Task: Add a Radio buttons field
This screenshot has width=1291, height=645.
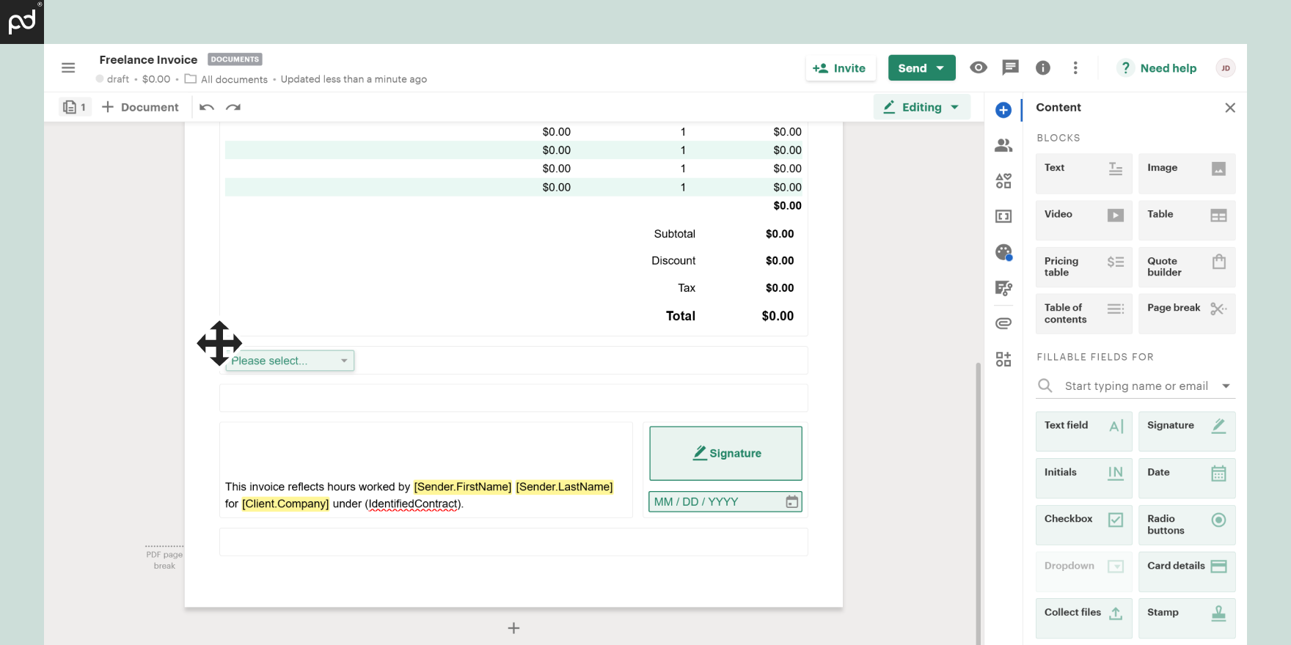Action: click(x=1187, y=525)
